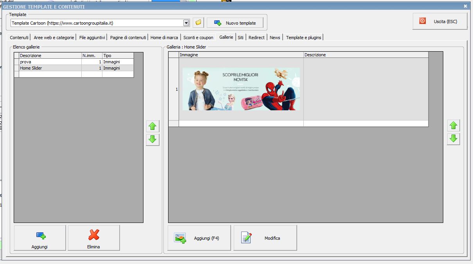Click "Descrizione" header in Elenco gallerie
473x264 pixels.
[50, 56]
